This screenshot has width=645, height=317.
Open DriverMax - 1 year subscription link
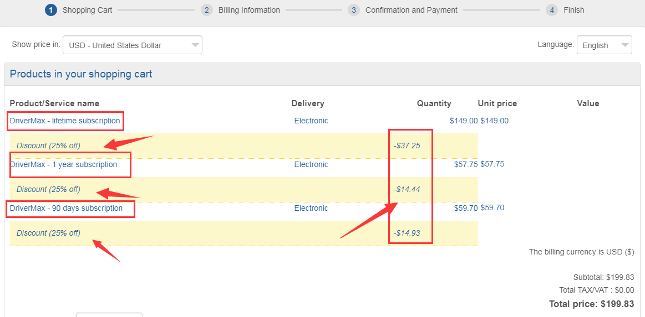[63, 164]
